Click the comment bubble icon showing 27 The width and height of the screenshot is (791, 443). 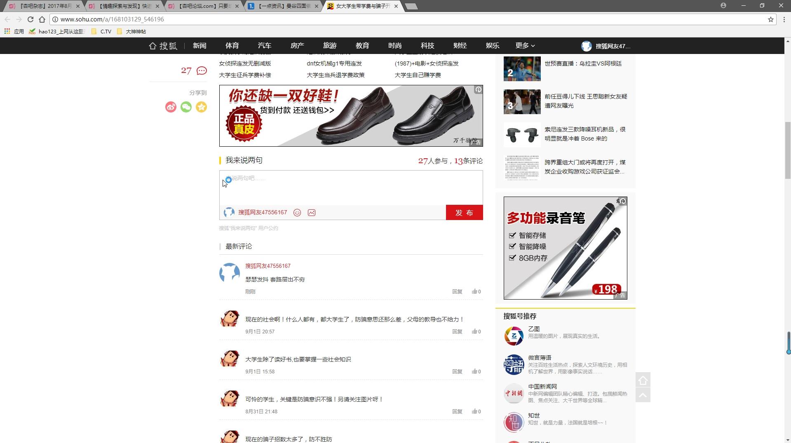pos(201,71)
